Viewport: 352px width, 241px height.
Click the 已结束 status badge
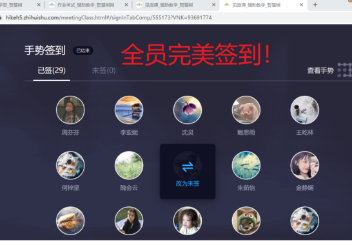[83, 51]
